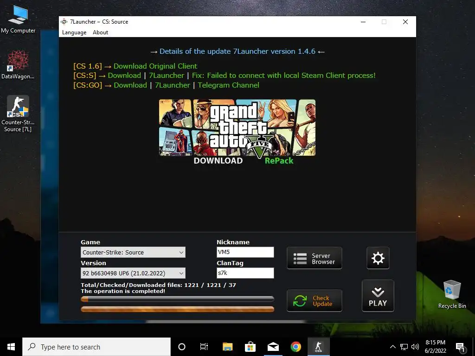Viewport: 475px width, 356px height.
Task: Click the Check Update button
Action: (x=315, y=301)
